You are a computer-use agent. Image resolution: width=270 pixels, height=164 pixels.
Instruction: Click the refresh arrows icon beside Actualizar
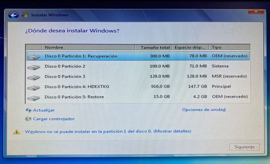tap(28, 110)
